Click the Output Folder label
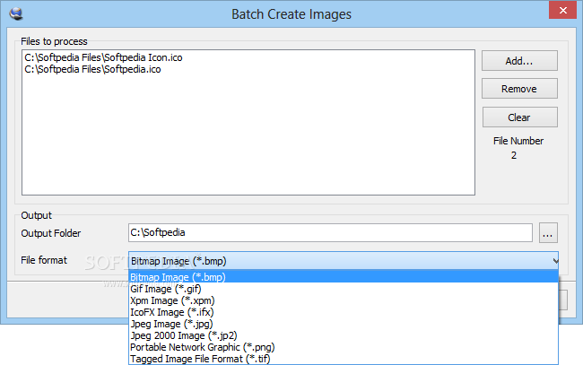This screenshot has width=583, height=365. [x=51, y=233]
